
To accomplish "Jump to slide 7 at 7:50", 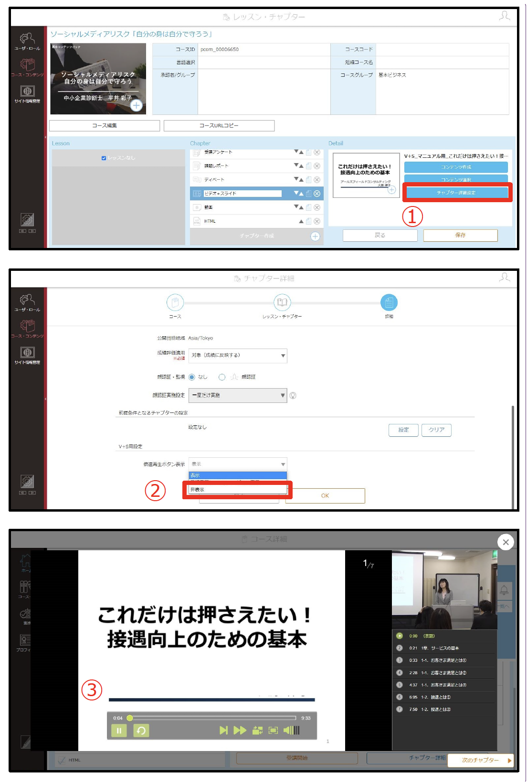I will [444, 710].
